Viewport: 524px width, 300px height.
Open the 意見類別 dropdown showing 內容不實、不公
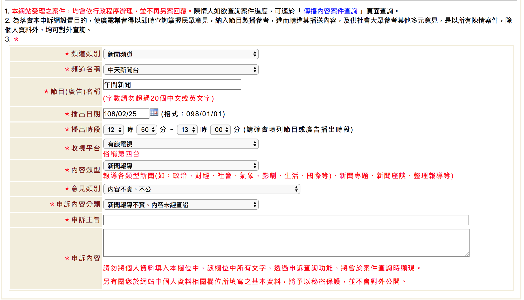coord(201,189)
